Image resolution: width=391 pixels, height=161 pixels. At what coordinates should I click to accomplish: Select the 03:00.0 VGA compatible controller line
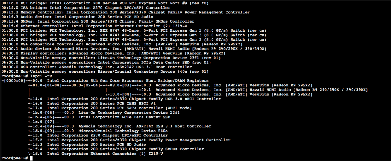pos(122,44)
